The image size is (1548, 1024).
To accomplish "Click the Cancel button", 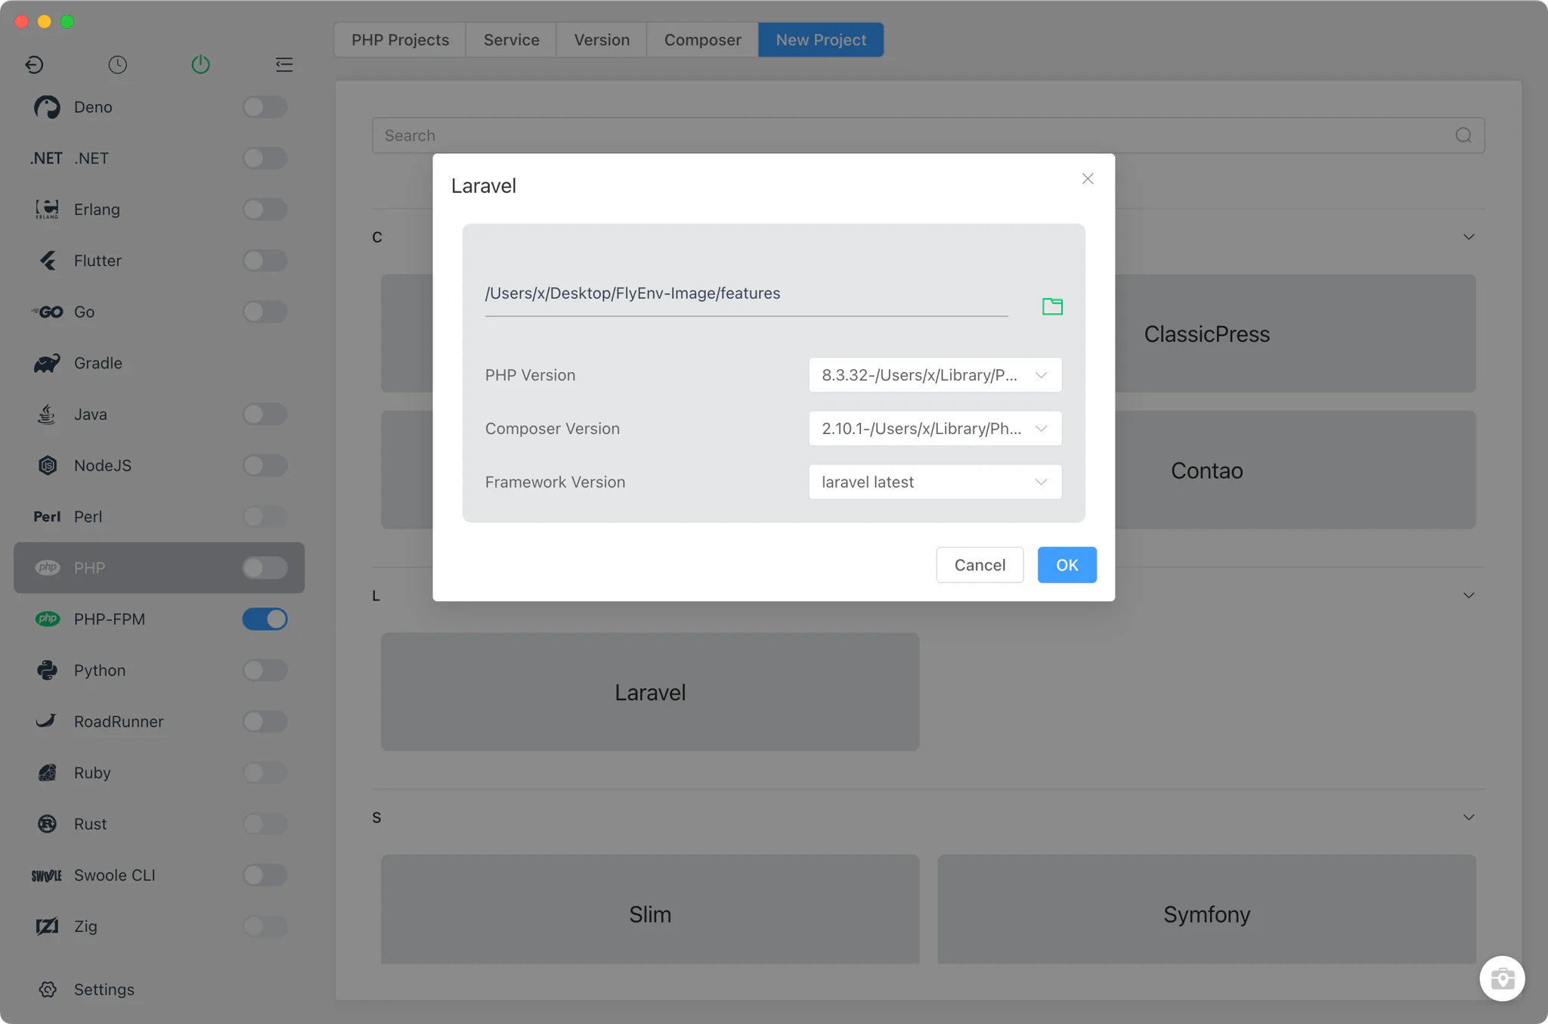I will (x=980, y=565).
